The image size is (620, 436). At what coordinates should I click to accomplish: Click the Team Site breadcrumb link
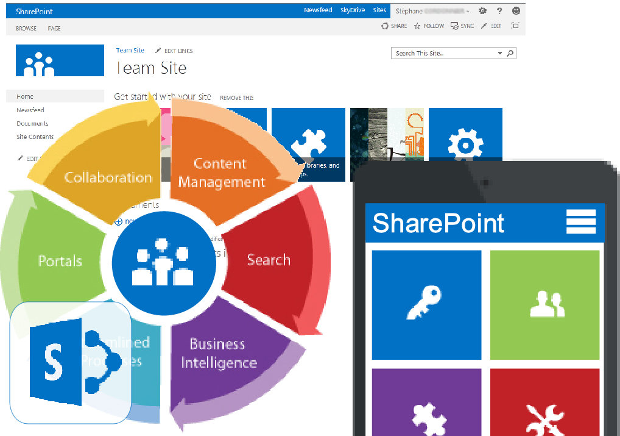coord(130,50)
